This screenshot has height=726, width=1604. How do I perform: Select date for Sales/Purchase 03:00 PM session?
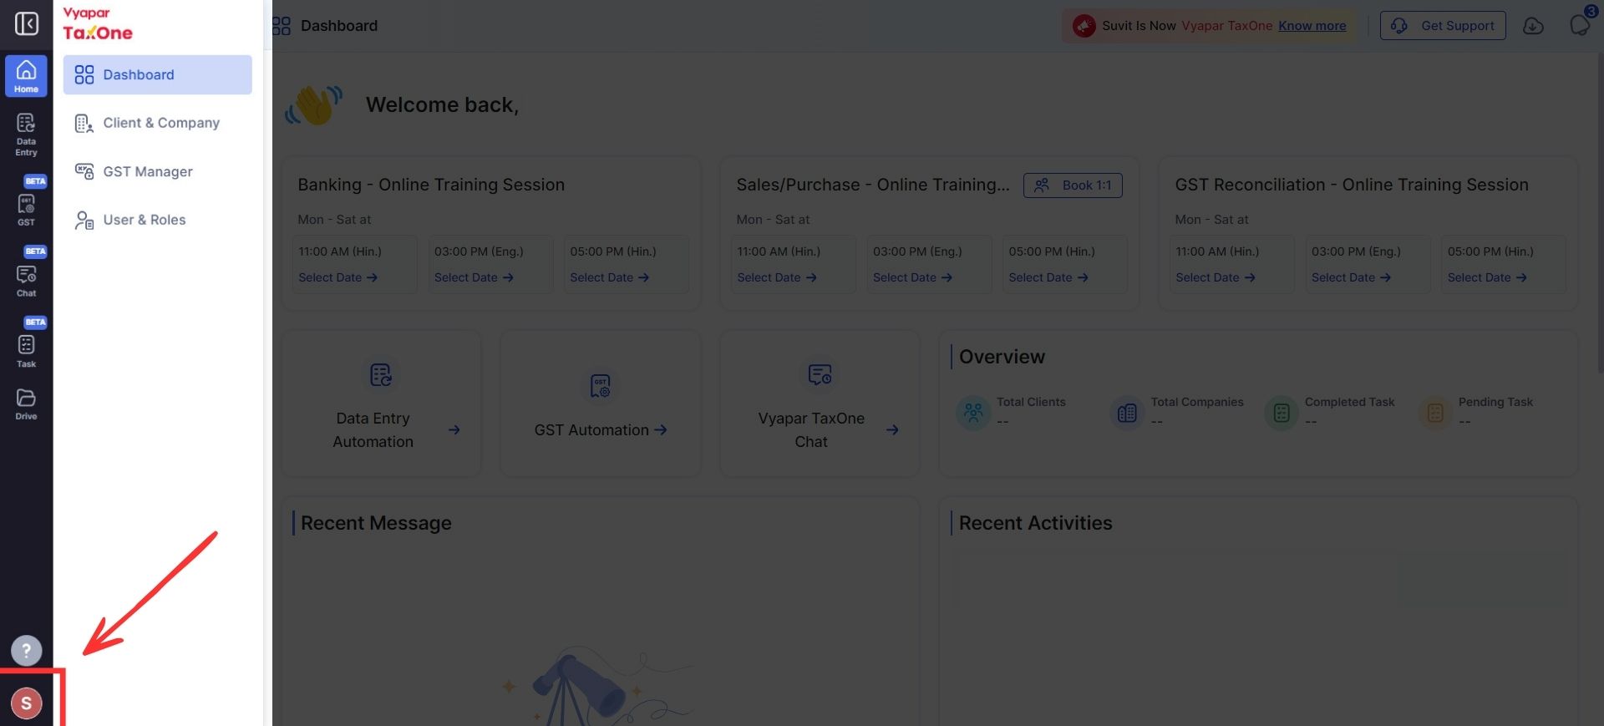(x=912, y=277)
